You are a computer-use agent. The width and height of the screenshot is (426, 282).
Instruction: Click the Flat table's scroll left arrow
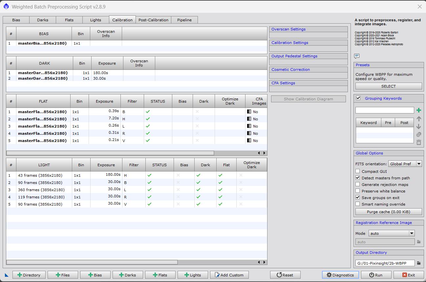point(259,153)
